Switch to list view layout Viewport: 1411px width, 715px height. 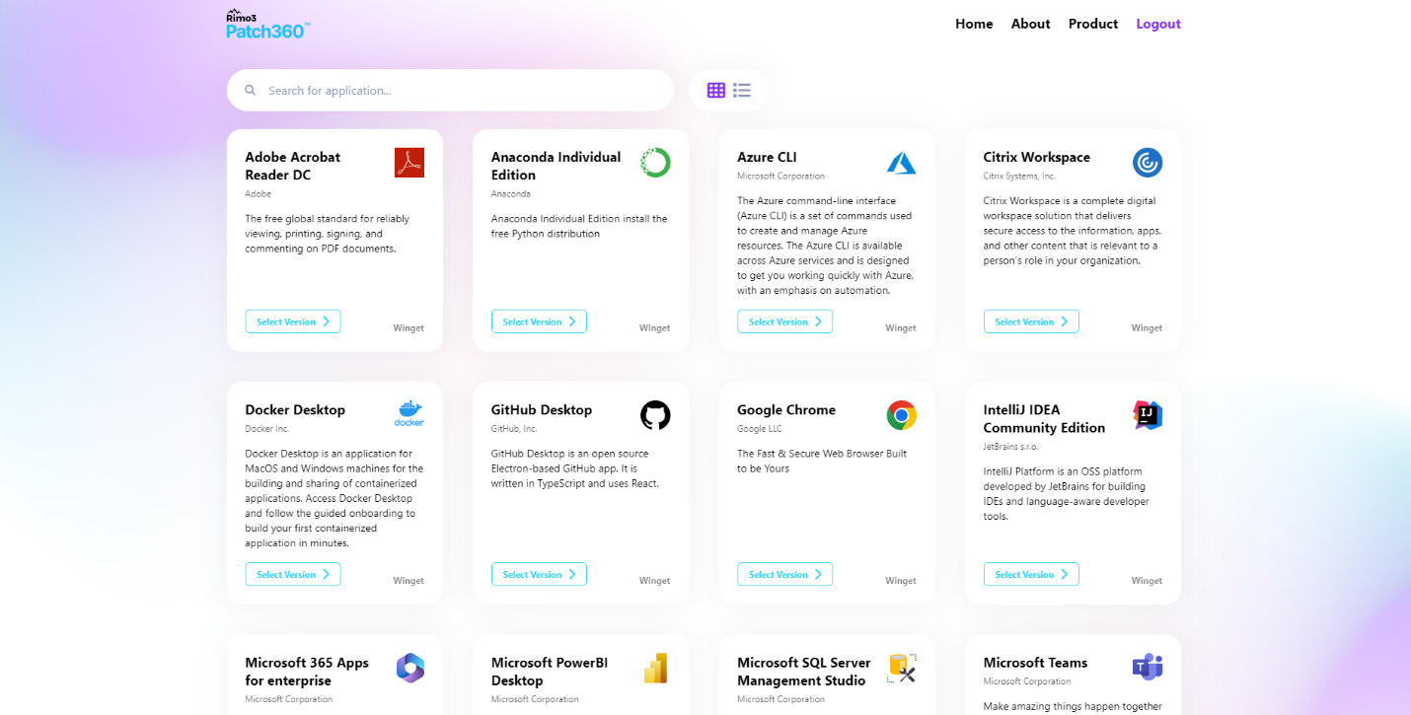742,91
